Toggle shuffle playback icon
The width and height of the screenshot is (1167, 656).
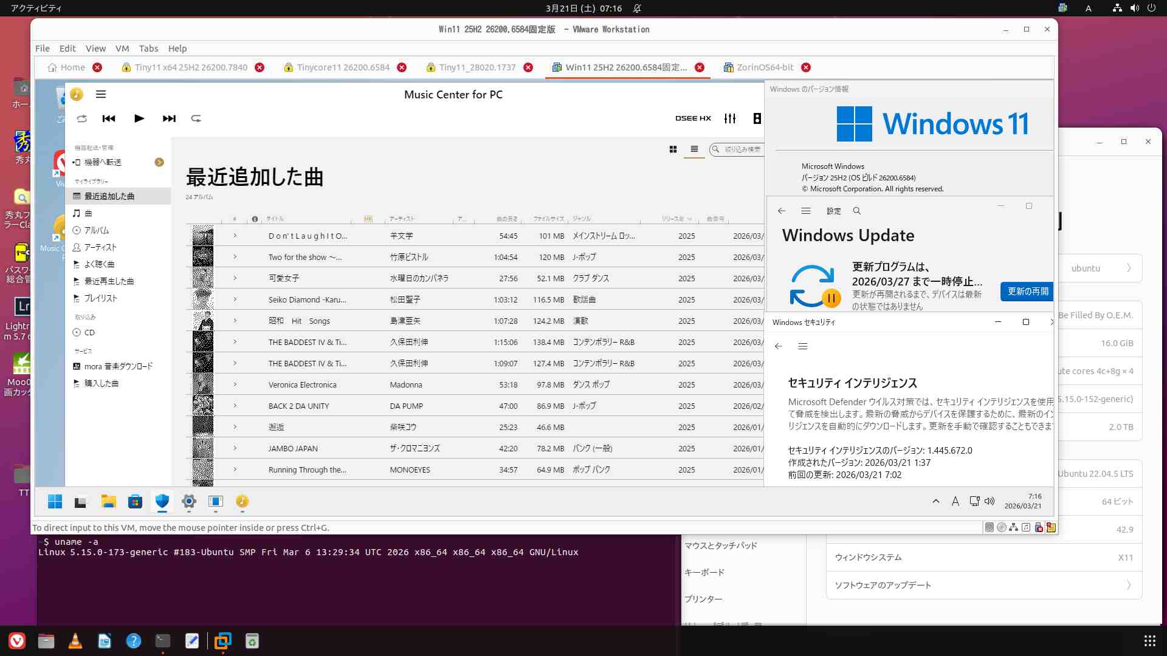pyautogui.click(x=82, y=118)
